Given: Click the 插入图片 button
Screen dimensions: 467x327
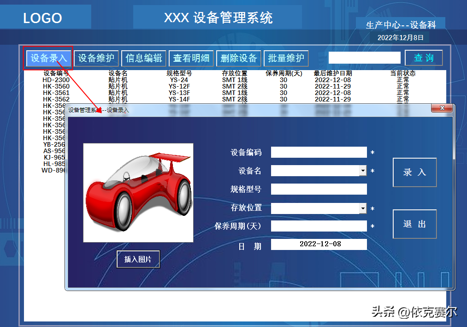Looking at the screenshot, I should coord(138,259).
